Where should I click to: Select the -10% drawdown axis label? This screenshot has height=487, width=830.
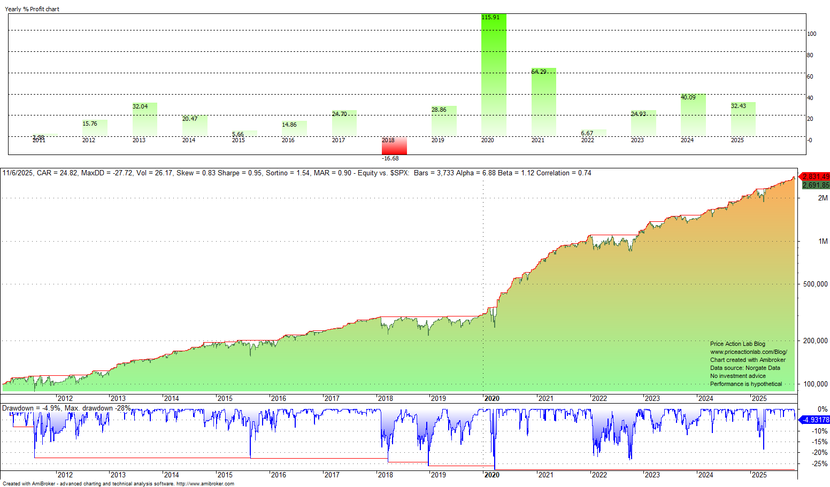click(x=820, y=431)
